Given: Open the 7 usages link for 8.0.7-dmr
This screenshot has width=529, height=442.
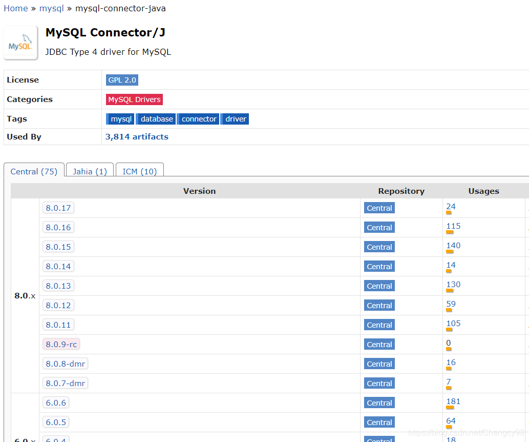Looking at the screenshot, I should click(449, 382).
